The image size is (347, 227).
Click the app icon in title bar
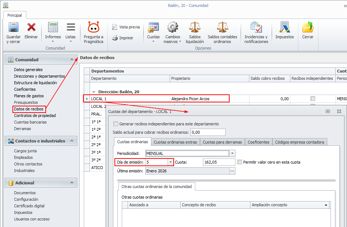point(5,5)
